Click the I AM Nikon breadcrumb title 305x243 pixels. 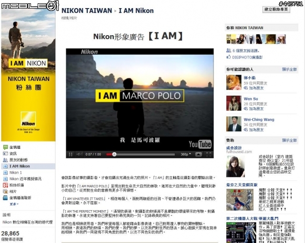136,10
